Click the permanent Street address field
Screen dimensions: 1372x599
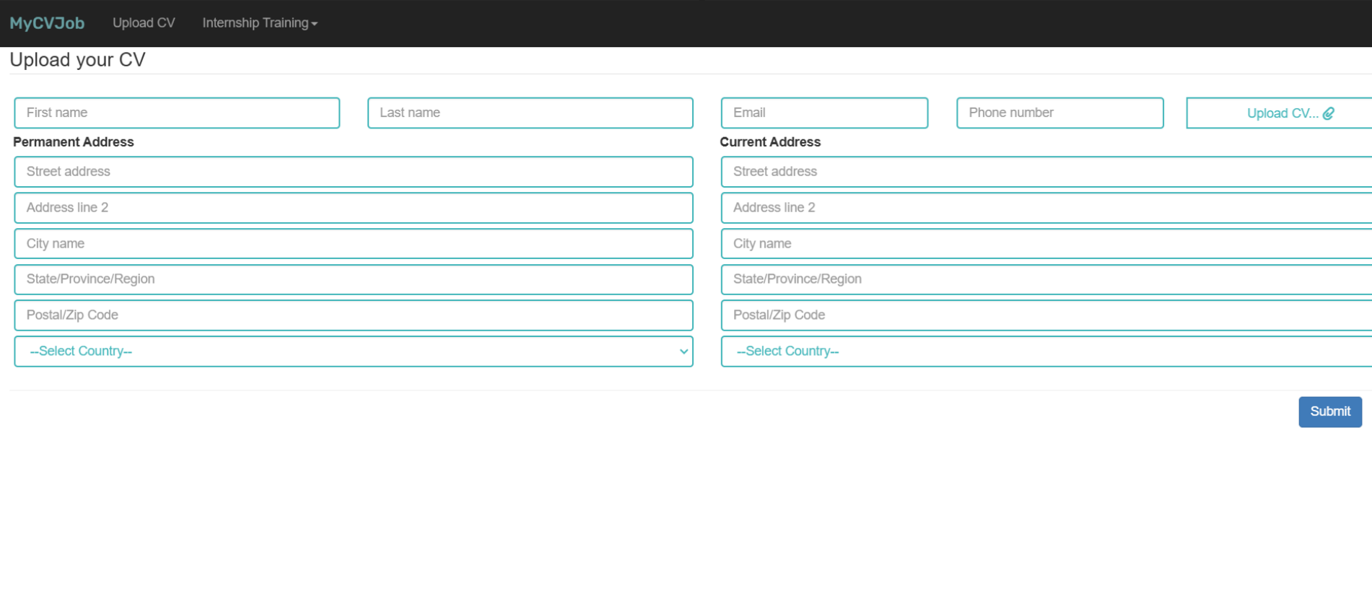pyautogui.click(x=353, y=172)
